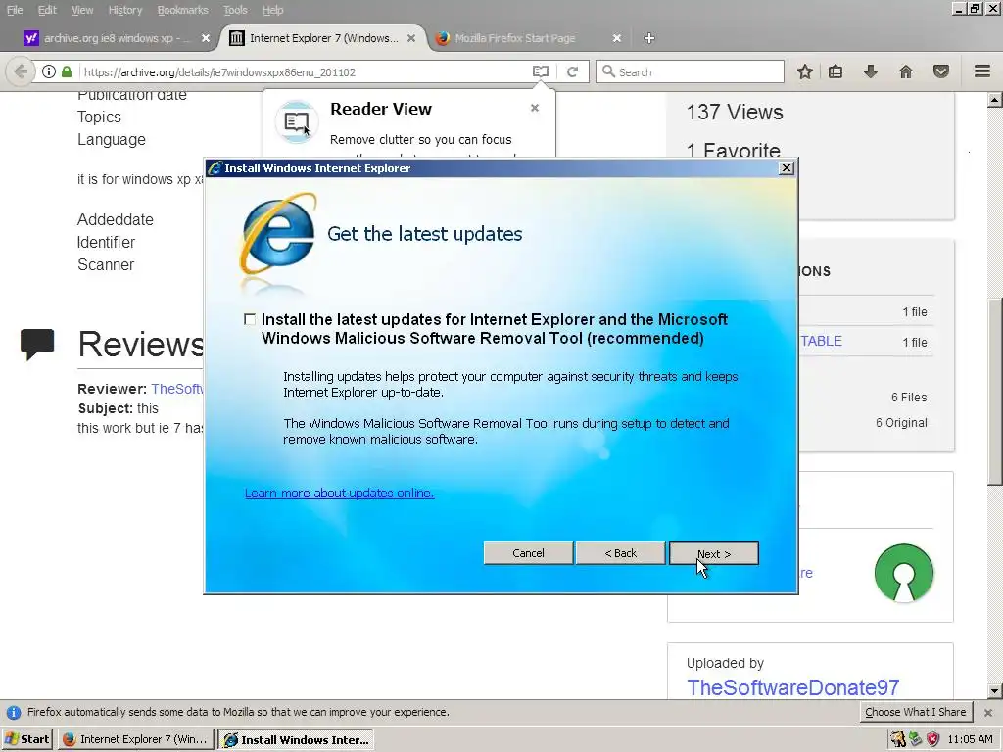Screen dimensions: 1003x752
Task: Click the red shield system tray icon
Action: point(933,739)
